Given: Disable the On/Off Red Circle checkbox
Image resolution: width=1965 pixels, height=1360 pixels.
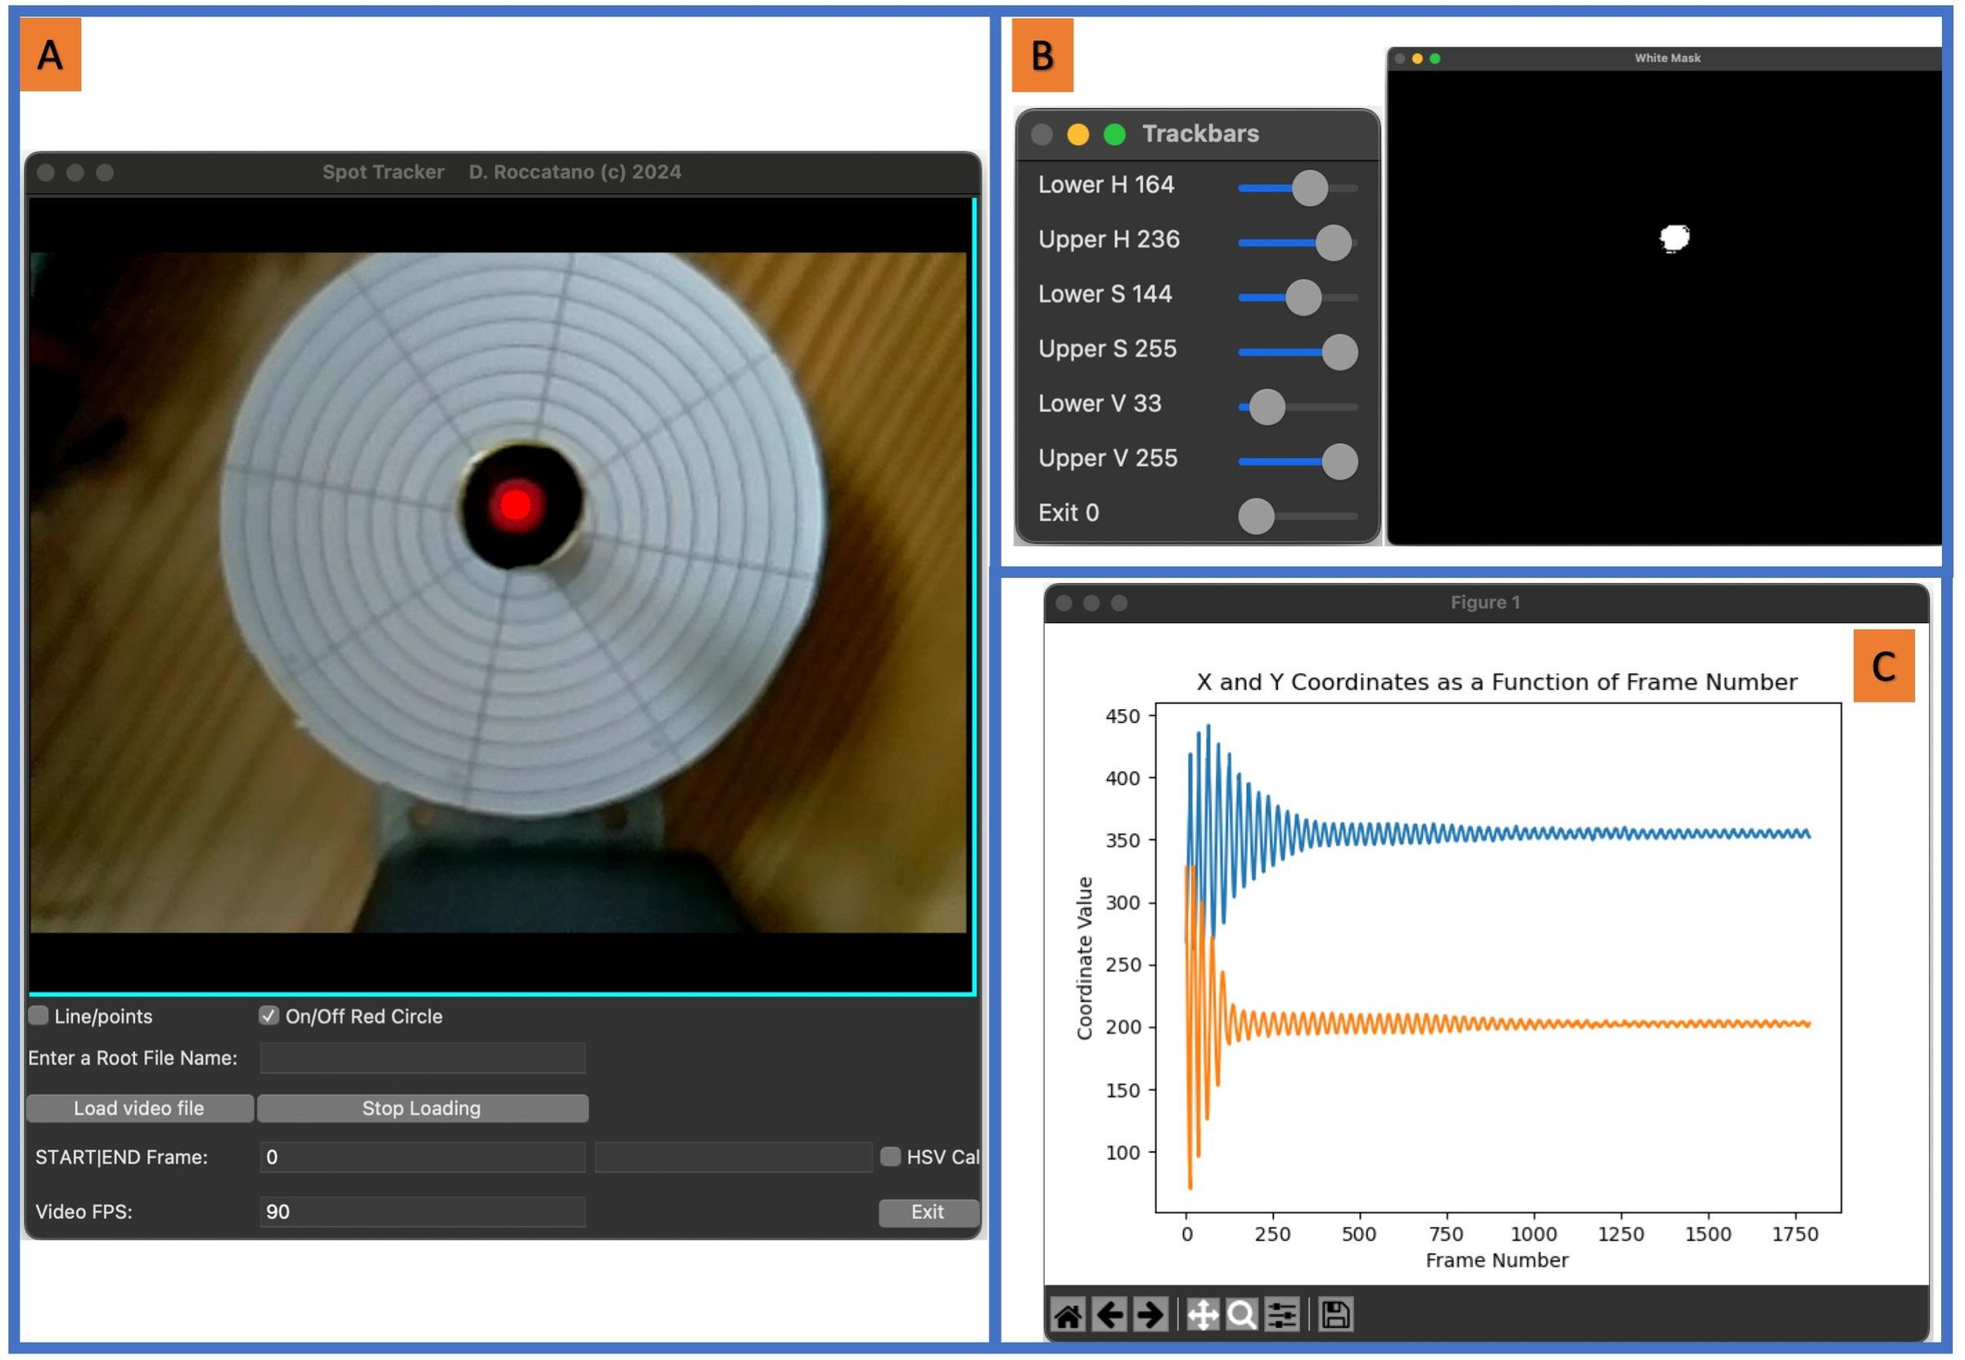Looking at the screenshot, I should [269, 1015].
